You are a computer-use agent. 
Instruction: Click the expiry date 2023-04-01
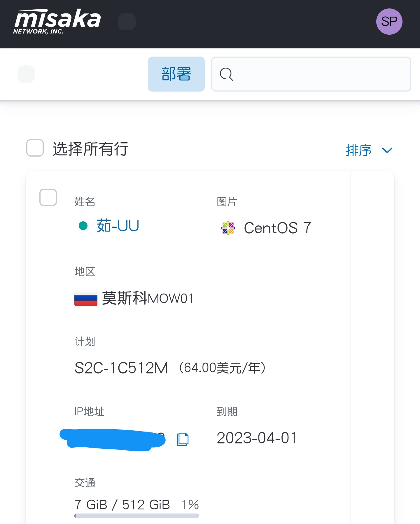click(257, 438)
